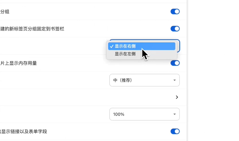The height and width of the screenshot is (141, 239).
Task: Click the caret arrow in 100% box
Action: click(175, 114)
